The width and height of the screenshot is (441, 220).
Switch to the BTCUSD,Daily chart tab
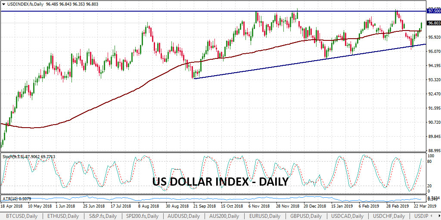click(x=21, y=216)
